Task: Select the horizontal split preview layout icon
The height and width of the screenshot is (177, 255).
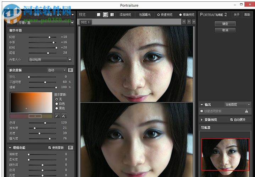Action: 105,15
